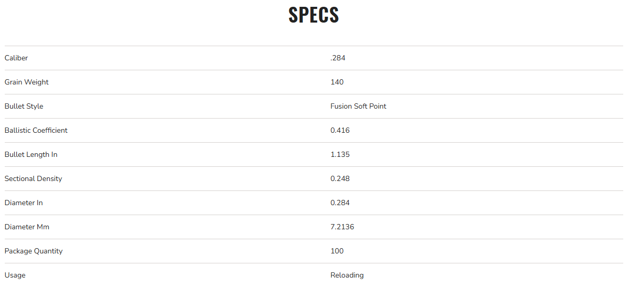Select the Ballistic Coefficient label
This screenshot has width=629, height=287.
[36, 130]
